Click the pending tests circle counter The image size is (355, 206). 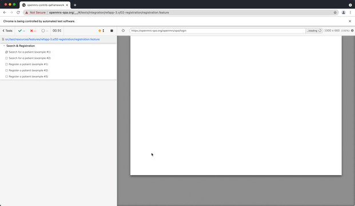pyautogui.click(x=45, y=30)
